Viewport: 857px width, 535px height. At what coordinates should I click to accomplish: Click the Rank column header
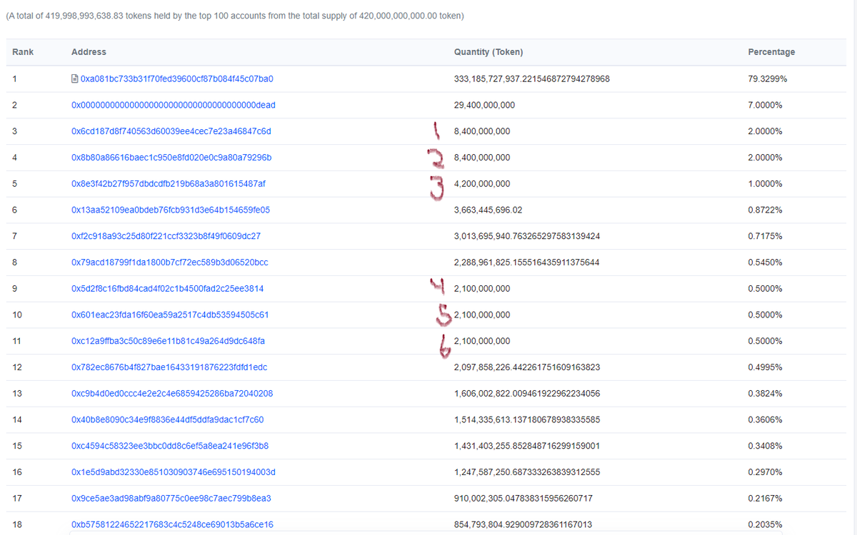click(23, 52)
